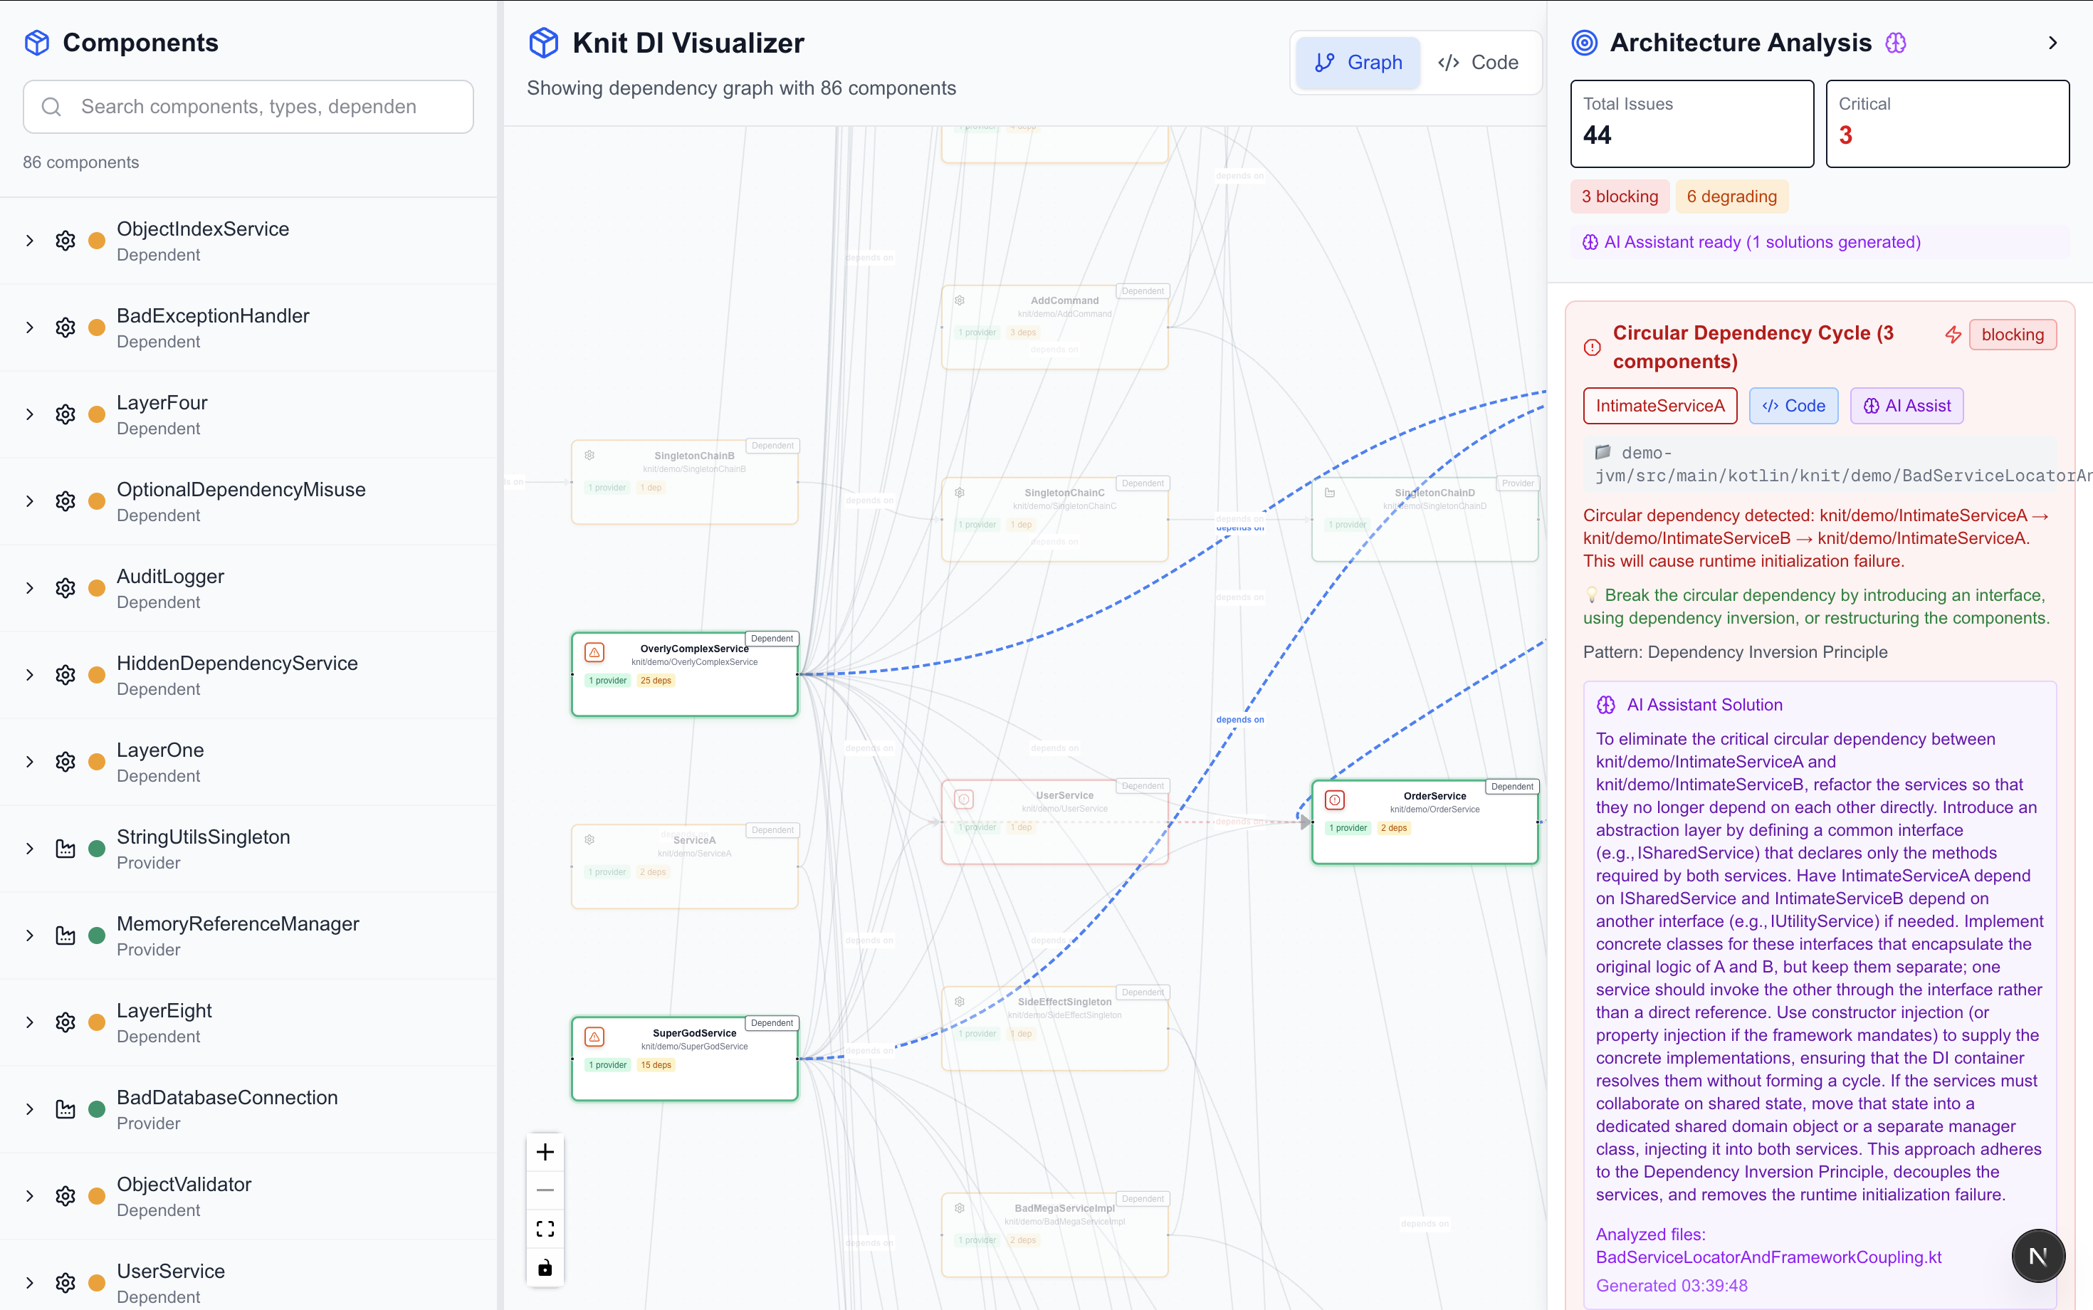This screenshot has width=2093, height=1310.
Task: Collapse the Architecture Analysis panel chevron
Action: pyautogui.click(x=2052, y=43)
